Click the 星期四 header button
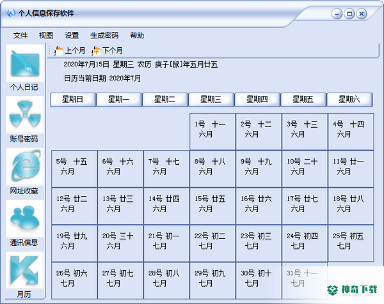The image size is (384, 304). pyautogui.click(x=257, y=100)
